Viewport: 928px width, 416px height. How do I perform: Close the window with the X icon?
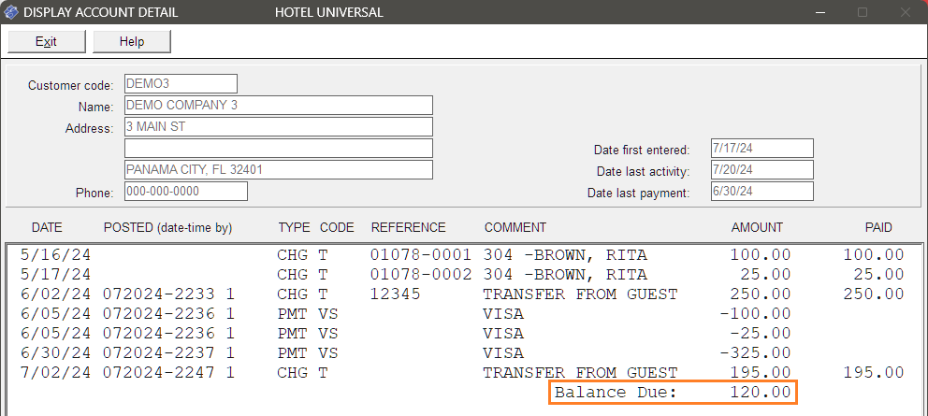tap(905, 12)
